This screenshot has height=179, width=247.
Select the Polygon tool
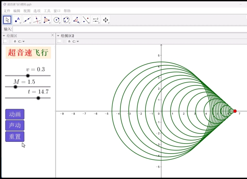tap(47, 20)
